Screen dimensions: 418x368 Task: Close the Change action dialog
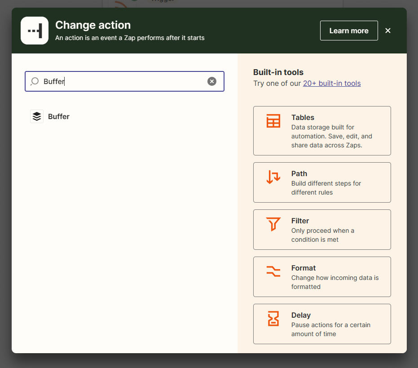[388, 31]
